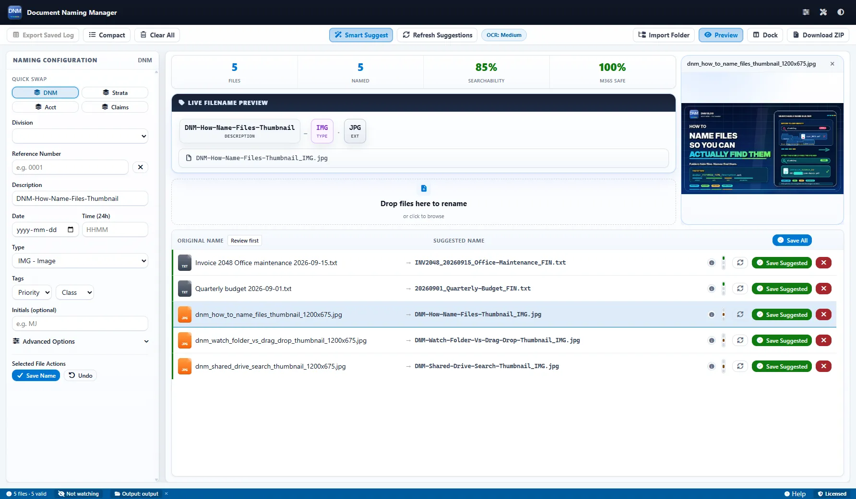The width and height of the screenshot is (856, 499).
Task: Click the Drop files here upload area
Action: (x=424, y=202)
